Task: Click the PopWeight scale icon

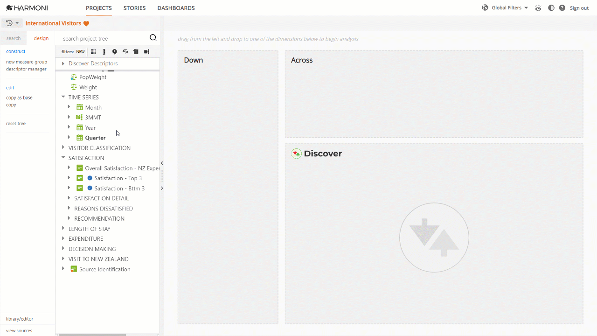Action: (x=74, y=77)
